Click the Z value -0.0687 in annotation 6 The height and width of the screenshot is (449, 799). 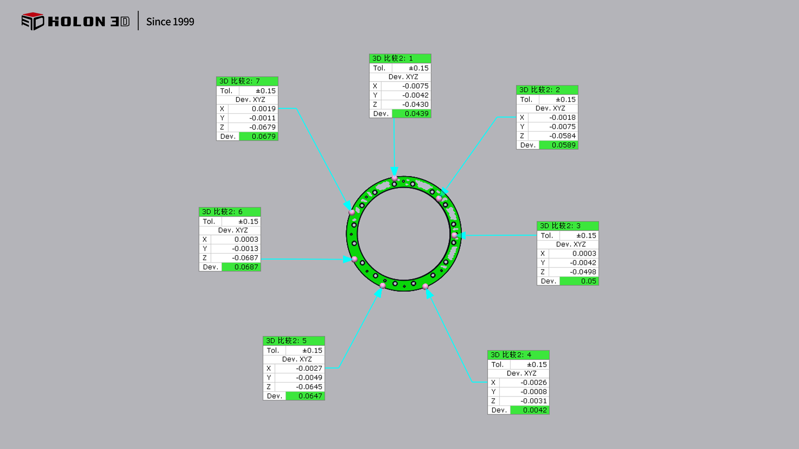245,258
